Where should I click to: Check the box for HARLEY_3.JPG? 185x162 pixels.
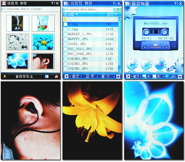tap(65, 34)
